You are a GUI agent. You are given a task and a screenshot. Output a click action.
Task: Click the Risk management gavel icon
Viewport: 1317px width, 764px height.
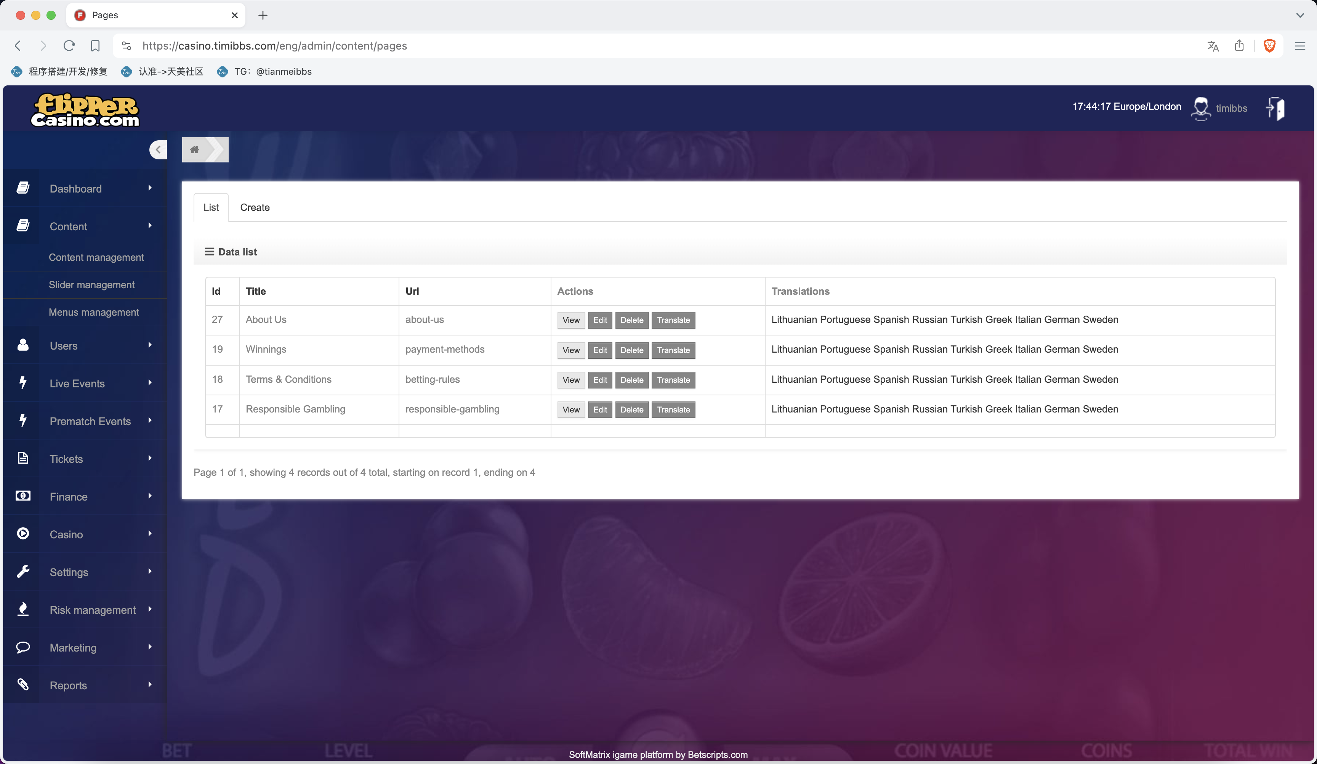[x=22, y=609]
